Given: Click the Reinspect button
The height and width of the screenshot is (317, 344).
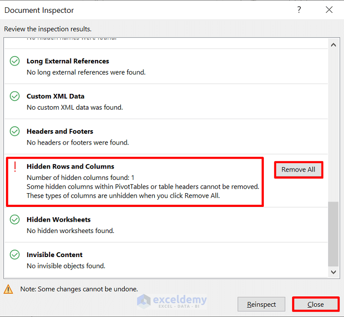Looking at the screenshot, I should click(x=261, y=304).
